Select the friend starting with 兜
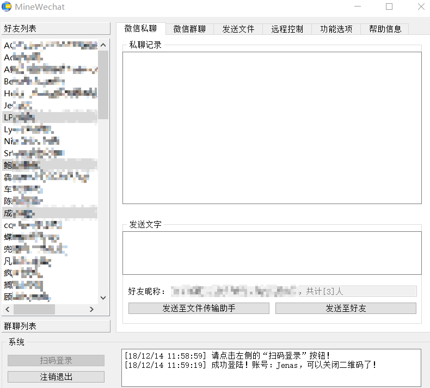This screenshot has width=430, height=388. point(50,249)
